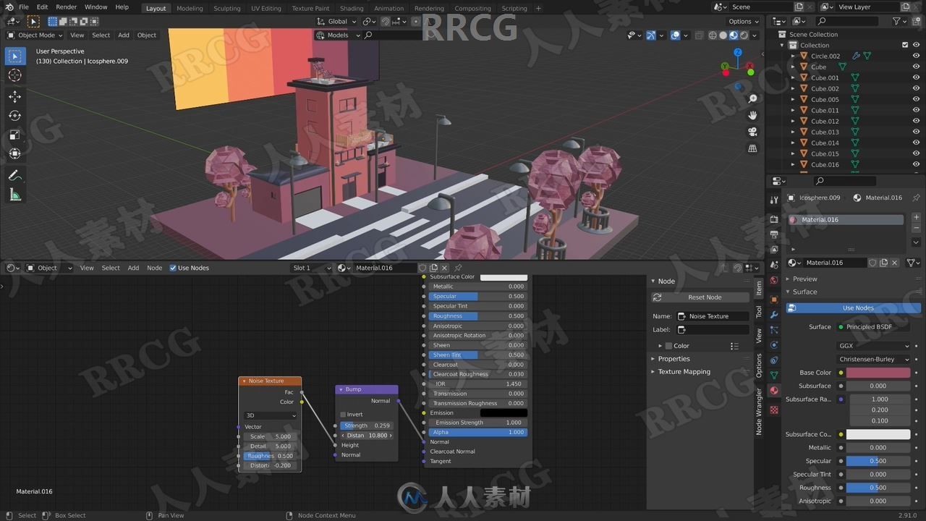Click the Base Color pink swatch

tap(878, 373)
